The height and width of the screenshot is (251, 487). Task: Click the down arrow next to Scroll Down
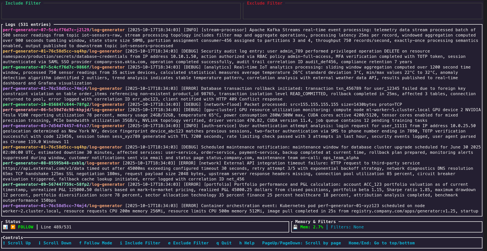(40, 243)
